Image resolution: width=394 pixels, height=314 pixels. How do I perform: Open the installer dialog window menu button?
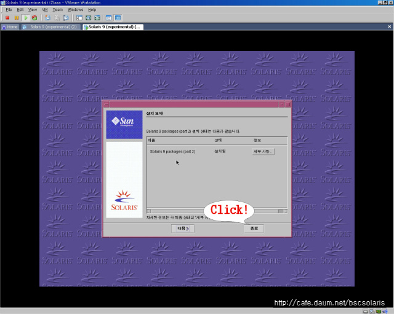tap(107, 104)
